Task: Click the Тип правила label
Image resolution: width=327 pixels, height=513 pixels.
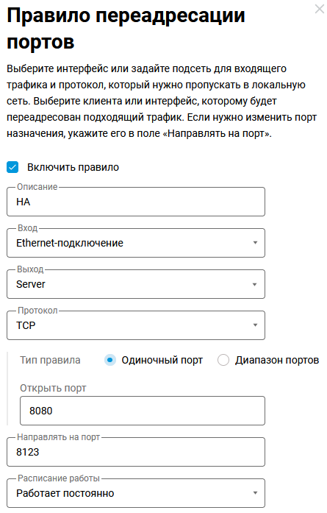Action: click(50, 360)
